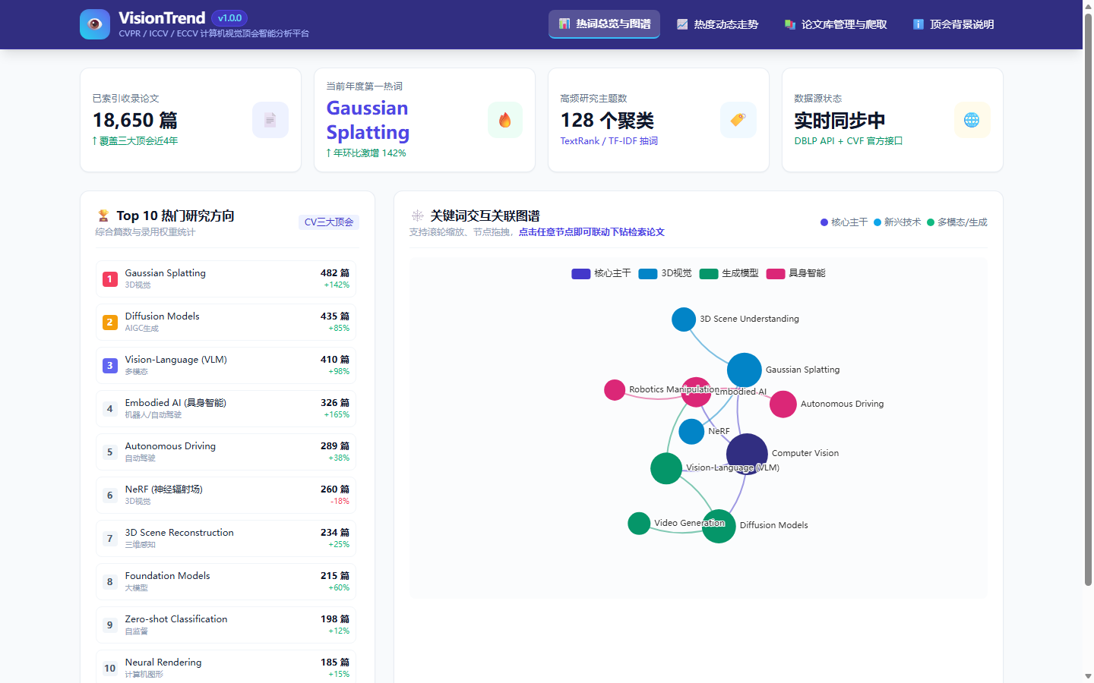Viewport: 1094px width, 683px height.
Task: Click the document icon in the 18,650 篇 card
Action: coord(270,120)
